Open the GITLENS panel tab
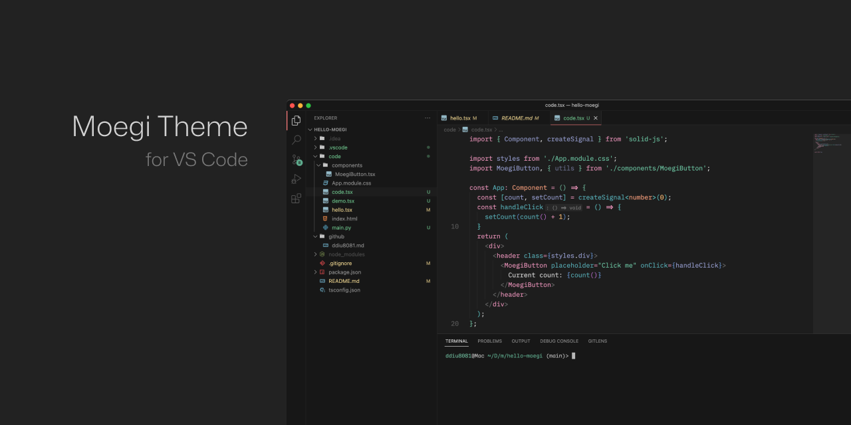This screenshot has height=425, width=851. pos(598,341)
